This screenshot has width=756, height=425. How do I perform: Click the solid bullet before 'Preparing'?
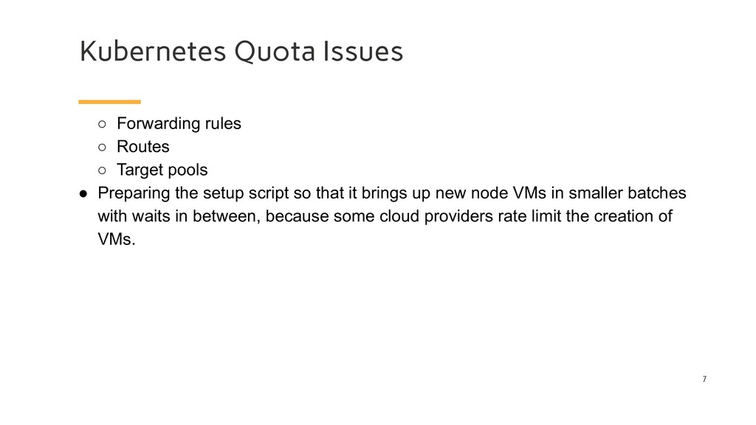pyautogui.click(x=83, y=194)
